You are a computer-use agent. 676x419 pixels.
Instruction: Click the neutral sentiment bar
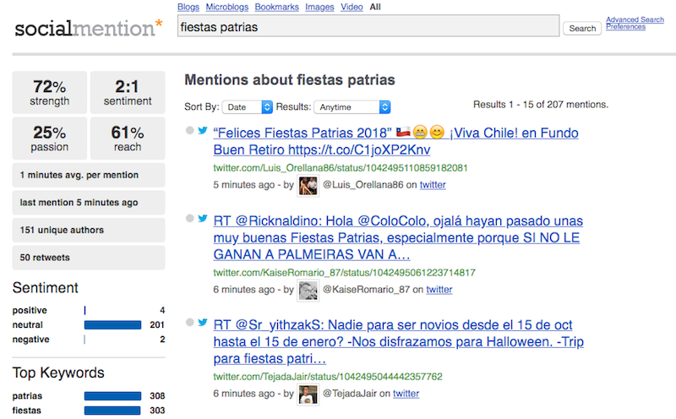112,324
